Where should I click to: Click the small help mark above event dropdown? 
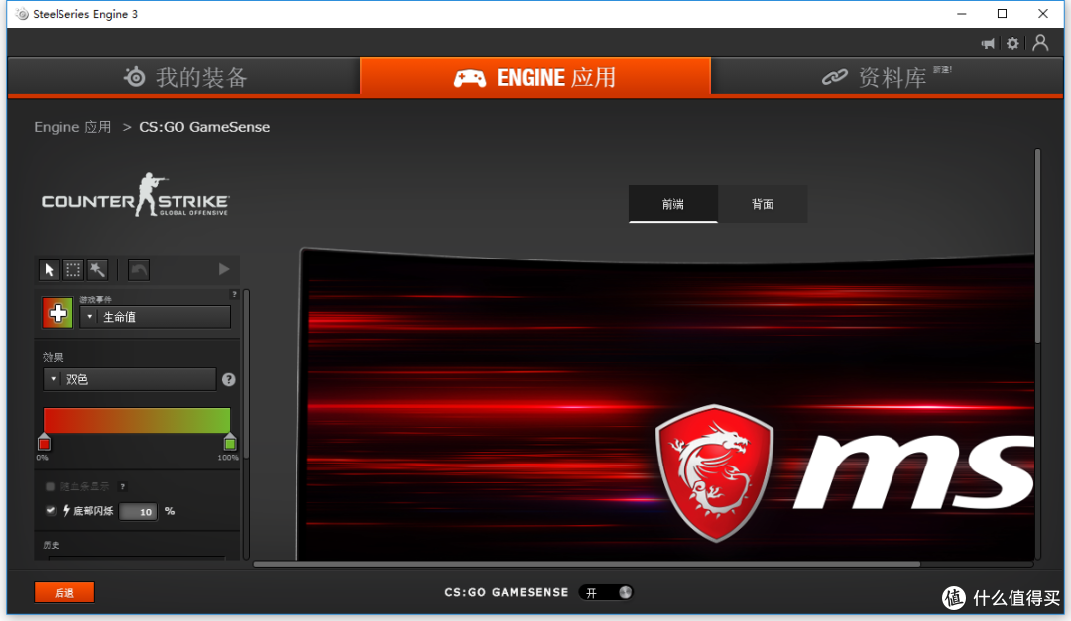(x=234, y=294)
